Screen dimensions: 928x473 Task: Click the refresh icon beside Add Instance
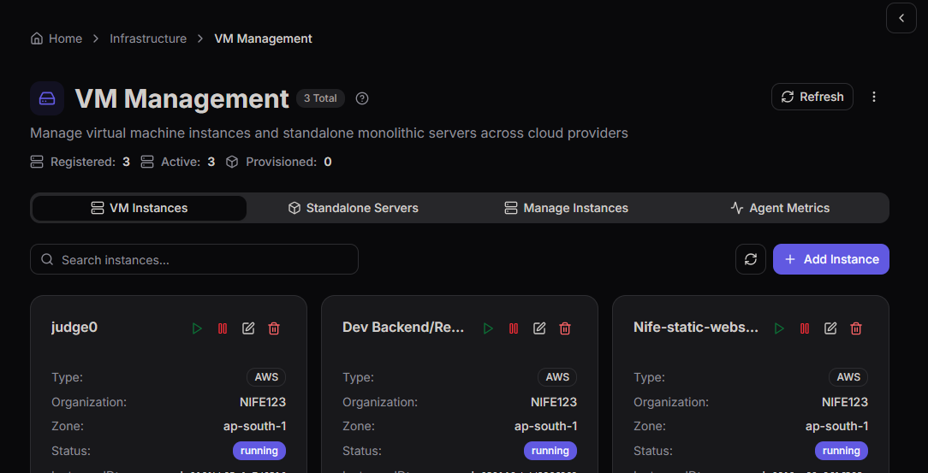pyautogui.click(x=751, y=259)
